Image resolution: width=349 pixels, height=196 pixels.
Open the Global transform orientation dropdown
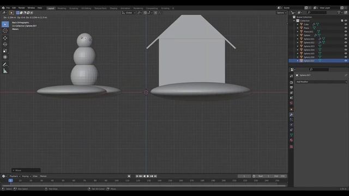(129, 13)
